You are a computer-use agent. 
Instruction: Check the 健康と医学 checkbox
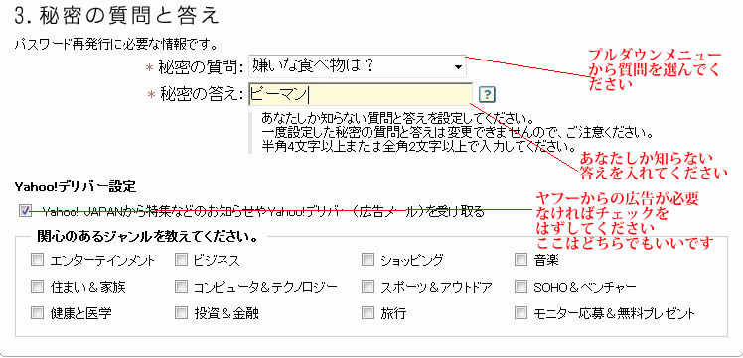pos(37,312)
